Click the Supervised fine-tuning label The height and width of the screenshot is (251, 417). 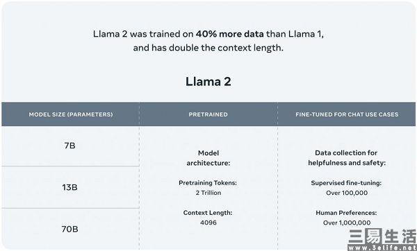(x=346, y=183)
